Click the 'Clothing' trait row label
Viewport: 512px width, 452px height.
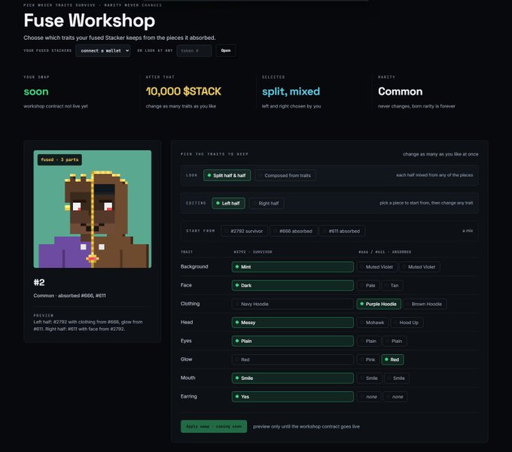(190, 304)
